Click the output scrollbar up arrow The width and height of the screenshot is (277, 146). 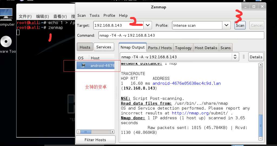pyautogui.click(x=260, y=65)
